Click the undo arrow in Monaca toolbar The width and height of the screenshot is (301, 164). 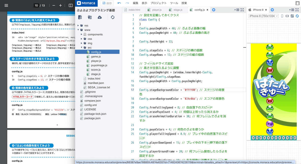[x=119, y=3]
